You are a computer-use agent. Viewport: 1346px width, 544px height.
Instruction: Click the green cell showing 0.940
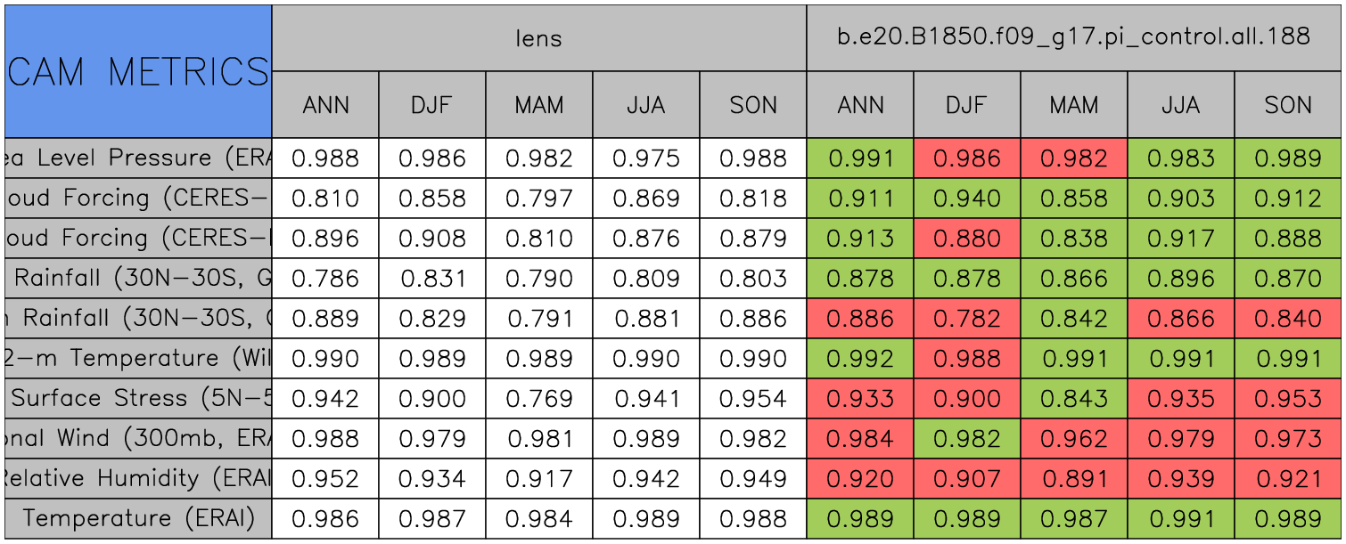tap(966, 199)
